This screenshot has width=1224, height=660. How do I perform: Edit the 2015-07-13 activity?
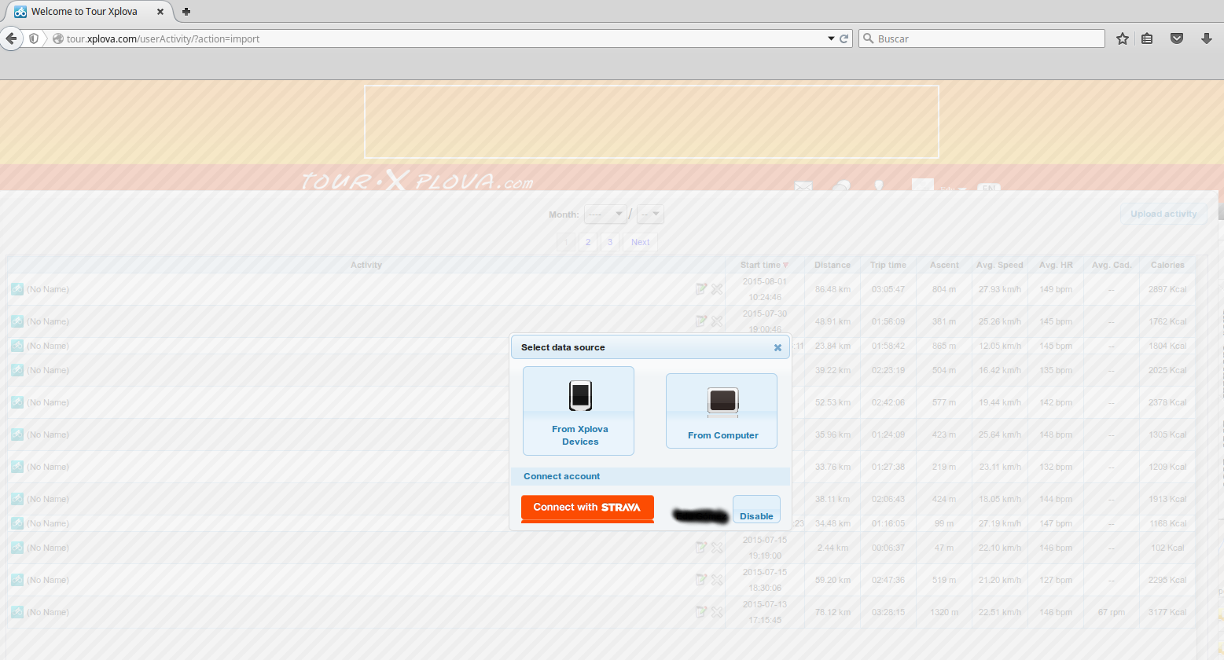point(701,612)
